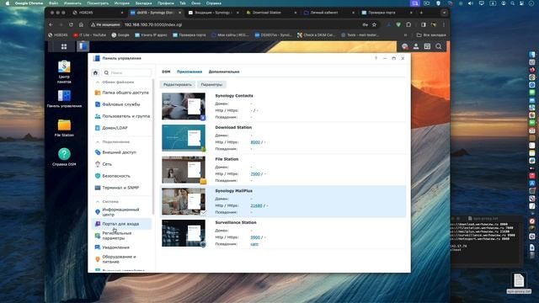This screenshot has height=303, width=539.
Task: Open the Все закладки bookmarks folder
Action: click(431, 35)
